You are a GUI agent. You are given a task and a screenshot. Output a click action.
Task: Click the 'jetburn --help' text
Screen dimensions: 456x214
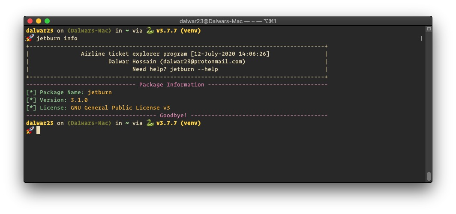click(x=194, y=69)
